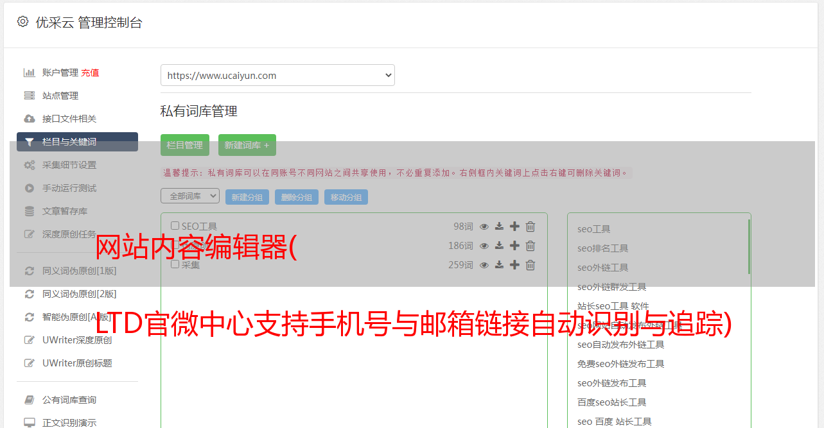
Task: Download the 186词 word library
Action: [x=499, y=246]
